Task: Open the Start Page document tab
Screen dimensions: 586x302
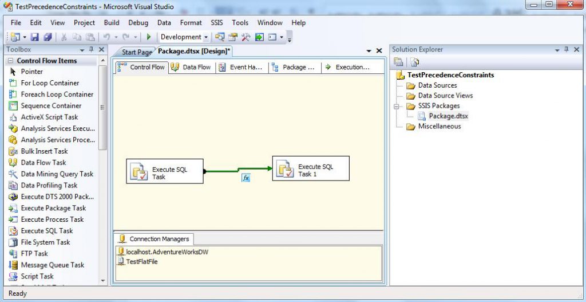Action: (137, 52)
